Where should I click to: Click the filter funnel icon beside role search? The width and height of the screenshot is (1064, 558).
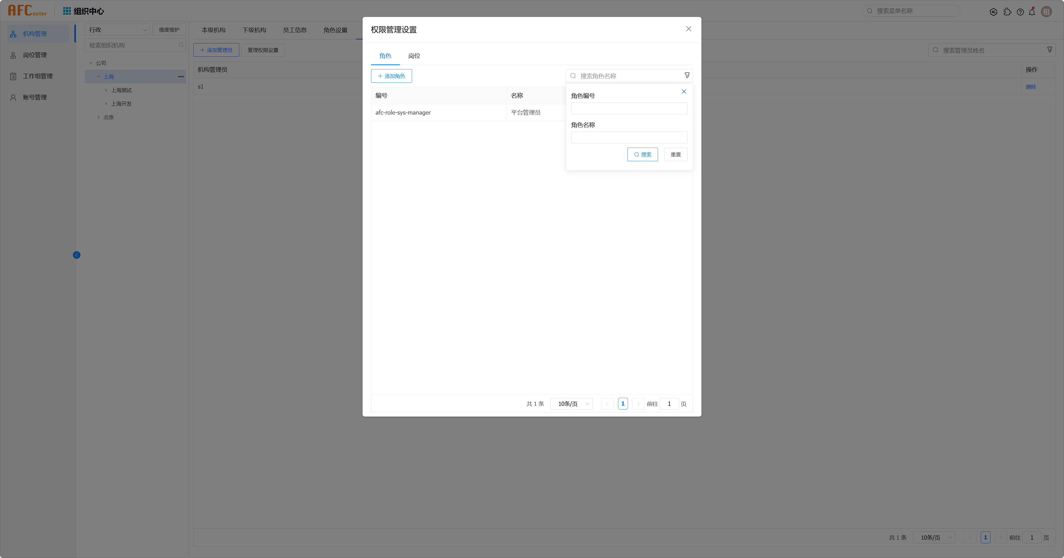click(687, 76)
